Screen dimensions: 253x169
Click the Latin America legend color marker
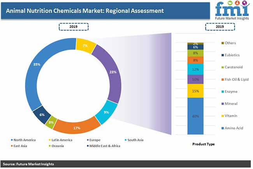50,140
